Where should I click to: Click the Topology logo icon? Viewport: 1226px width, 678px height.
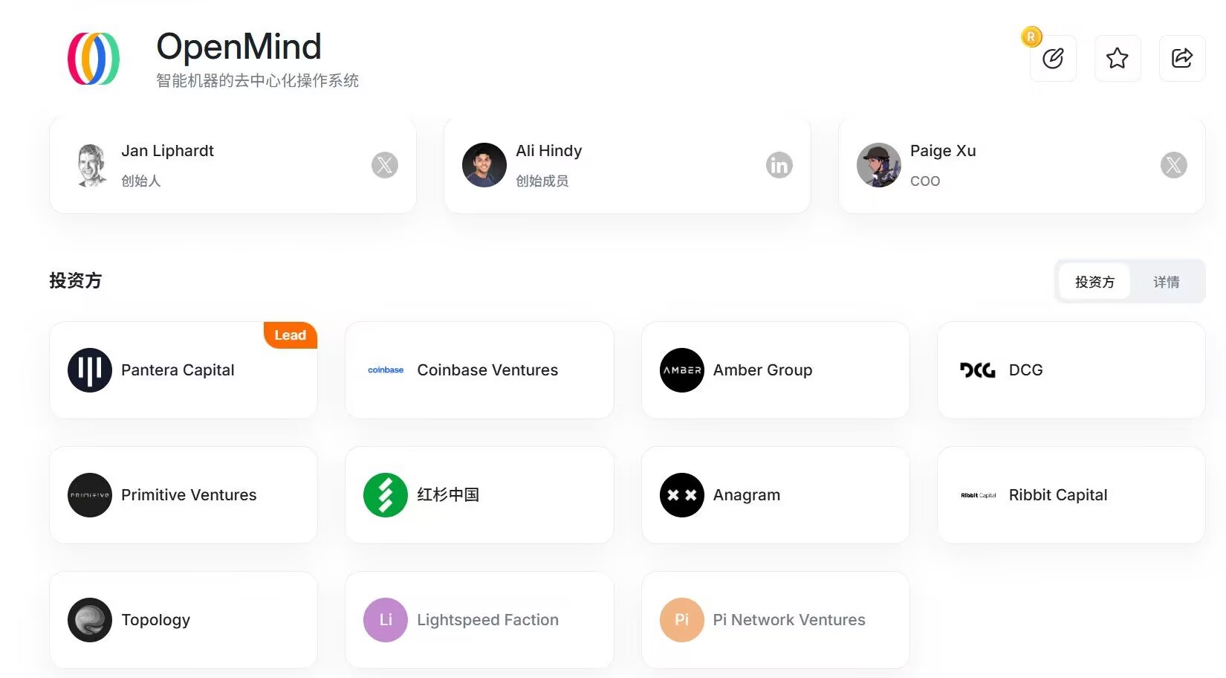(x=89, y=619)
